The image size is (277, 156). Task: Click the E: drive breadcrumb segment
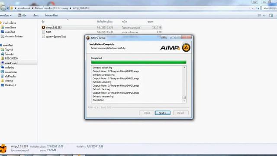point(46,8)
